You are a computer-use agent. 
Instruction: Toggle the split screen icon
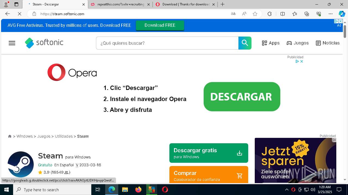(282, 14)
